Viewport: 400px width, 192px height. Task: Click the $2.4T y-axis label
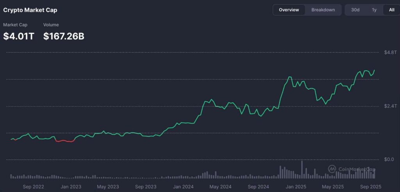pos(390,106)
